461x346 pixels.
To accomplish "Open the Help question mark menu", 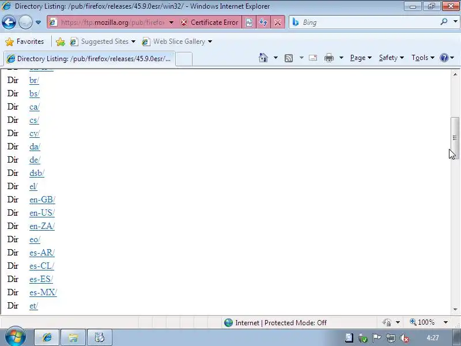I will click(447, 58).
